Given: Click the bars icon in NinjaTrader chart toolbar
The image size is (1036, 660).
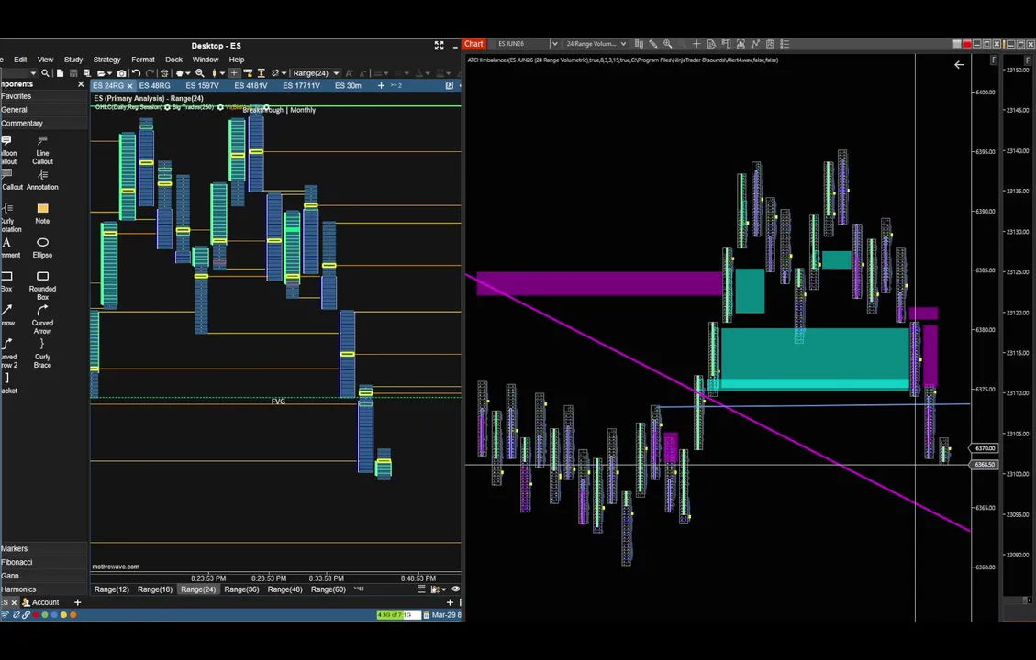Looking at the screenshot, I should point(639,44).
